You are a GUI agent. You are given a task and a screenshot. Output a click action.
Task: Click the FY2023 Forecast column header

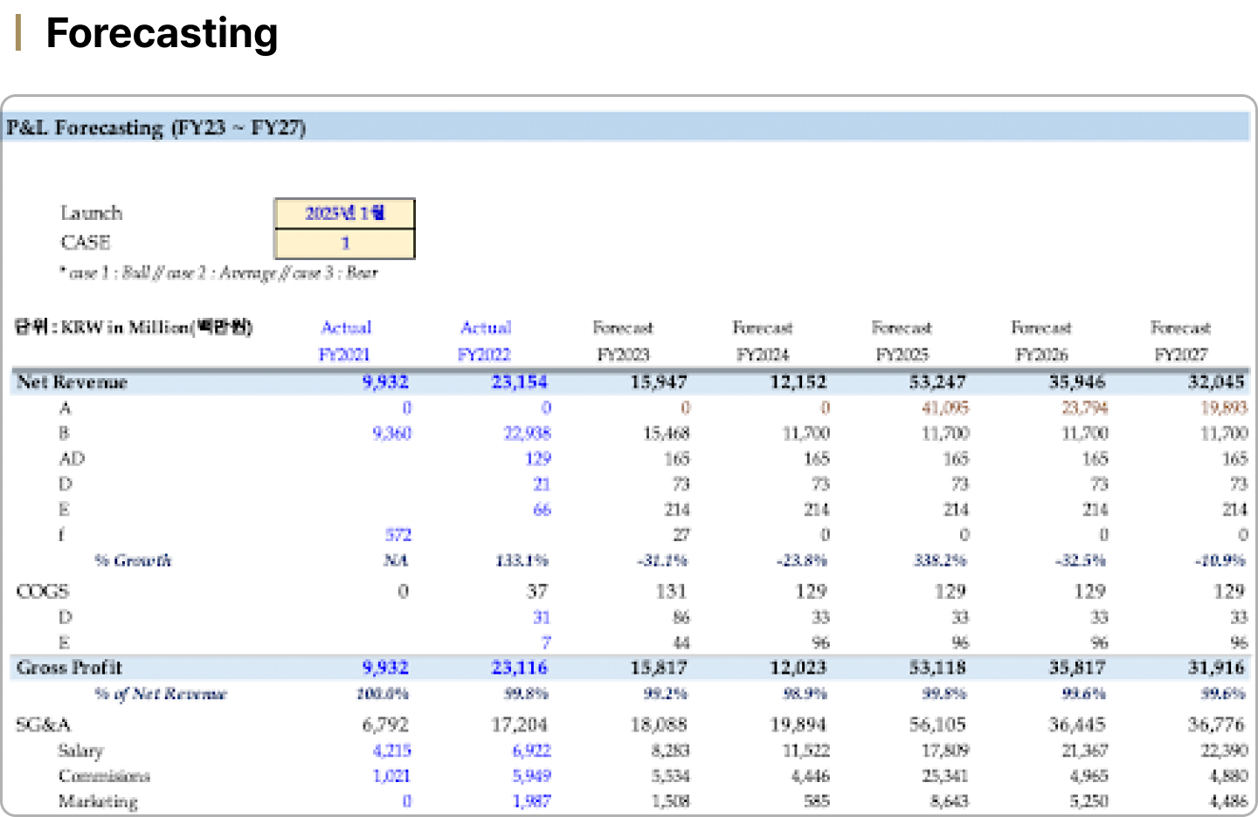(623, 340)
